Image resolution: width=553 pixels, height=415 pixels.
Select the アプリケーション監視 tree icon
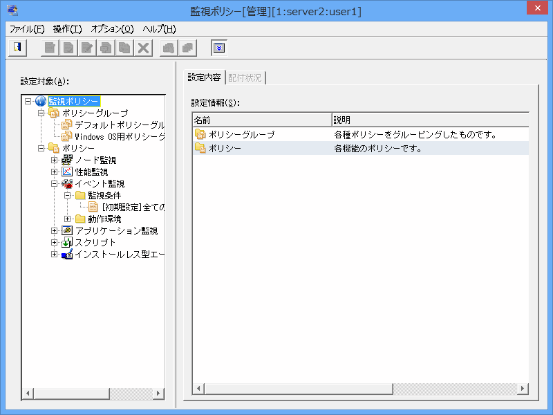tap(67, 231)
